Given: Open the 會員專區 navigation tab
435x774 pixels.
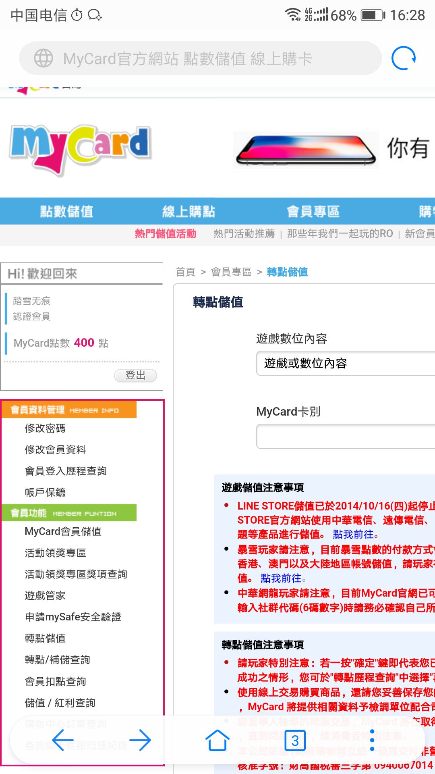Looking at the screenshot, I should 313,211.
